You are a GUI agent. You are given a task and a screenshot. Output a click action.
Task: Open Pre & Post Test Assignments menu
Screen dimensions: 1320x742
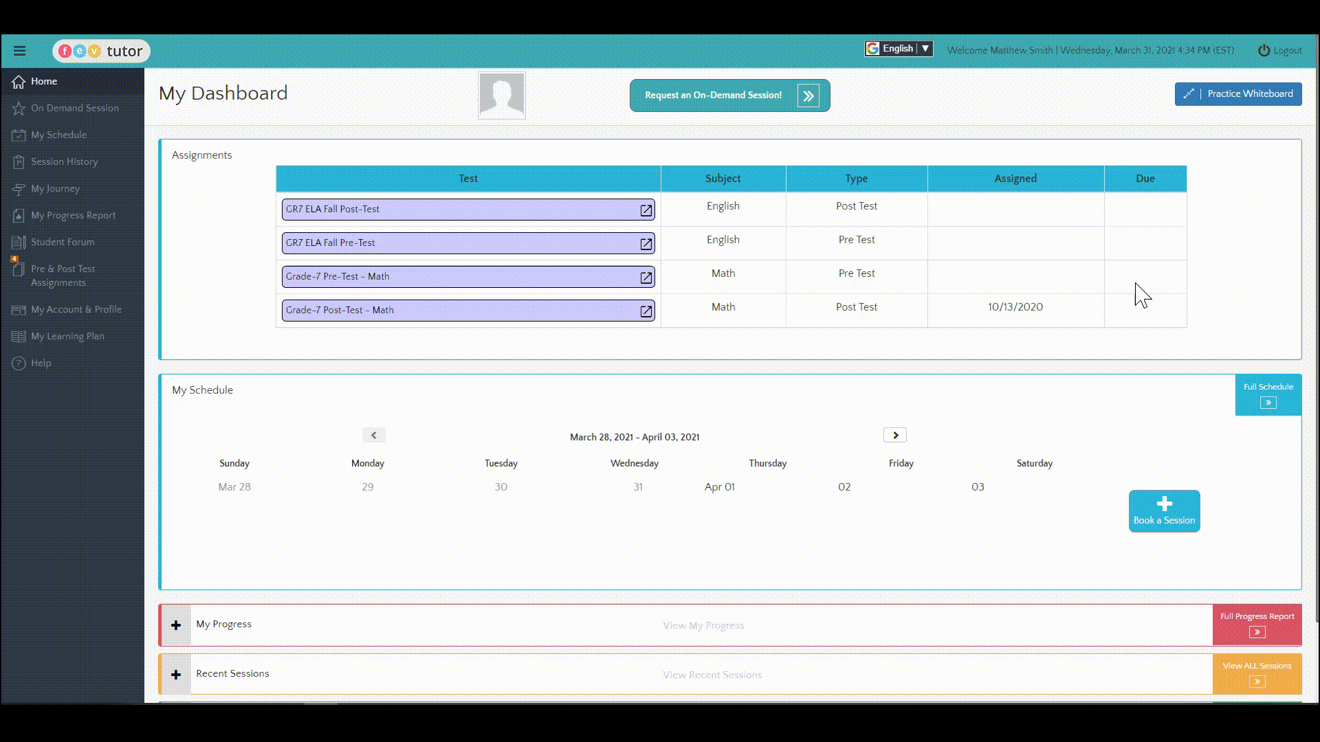click(x=63, y=276)
